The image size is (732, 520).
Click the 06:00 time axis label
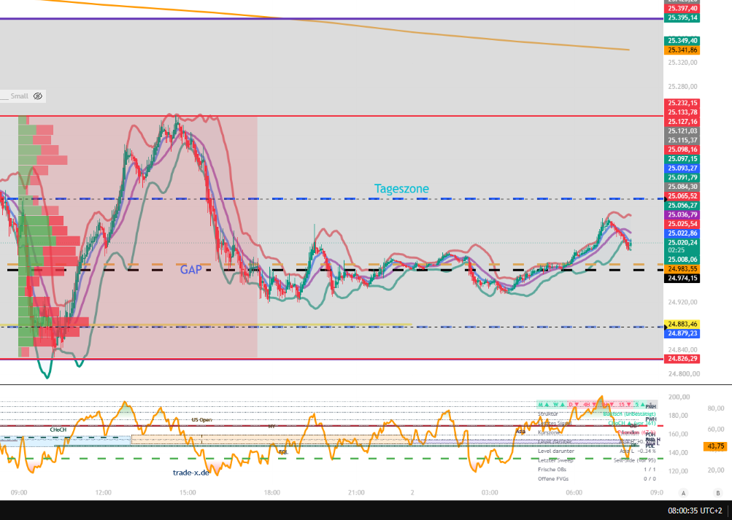pos(574,492)
